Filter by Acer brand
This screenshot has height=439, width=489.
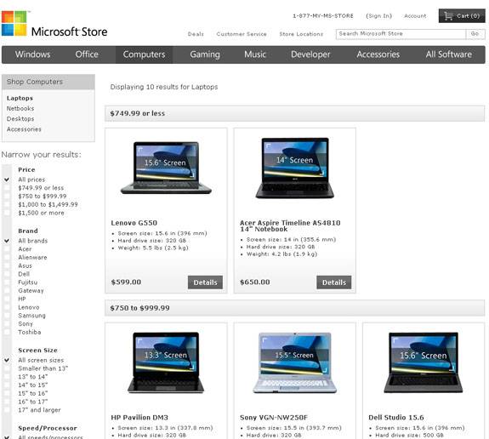(x=7, y=249)
